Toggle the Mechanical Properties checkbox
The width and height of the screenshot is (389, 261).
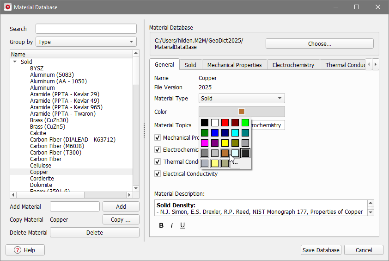click(x=157, y=137)
